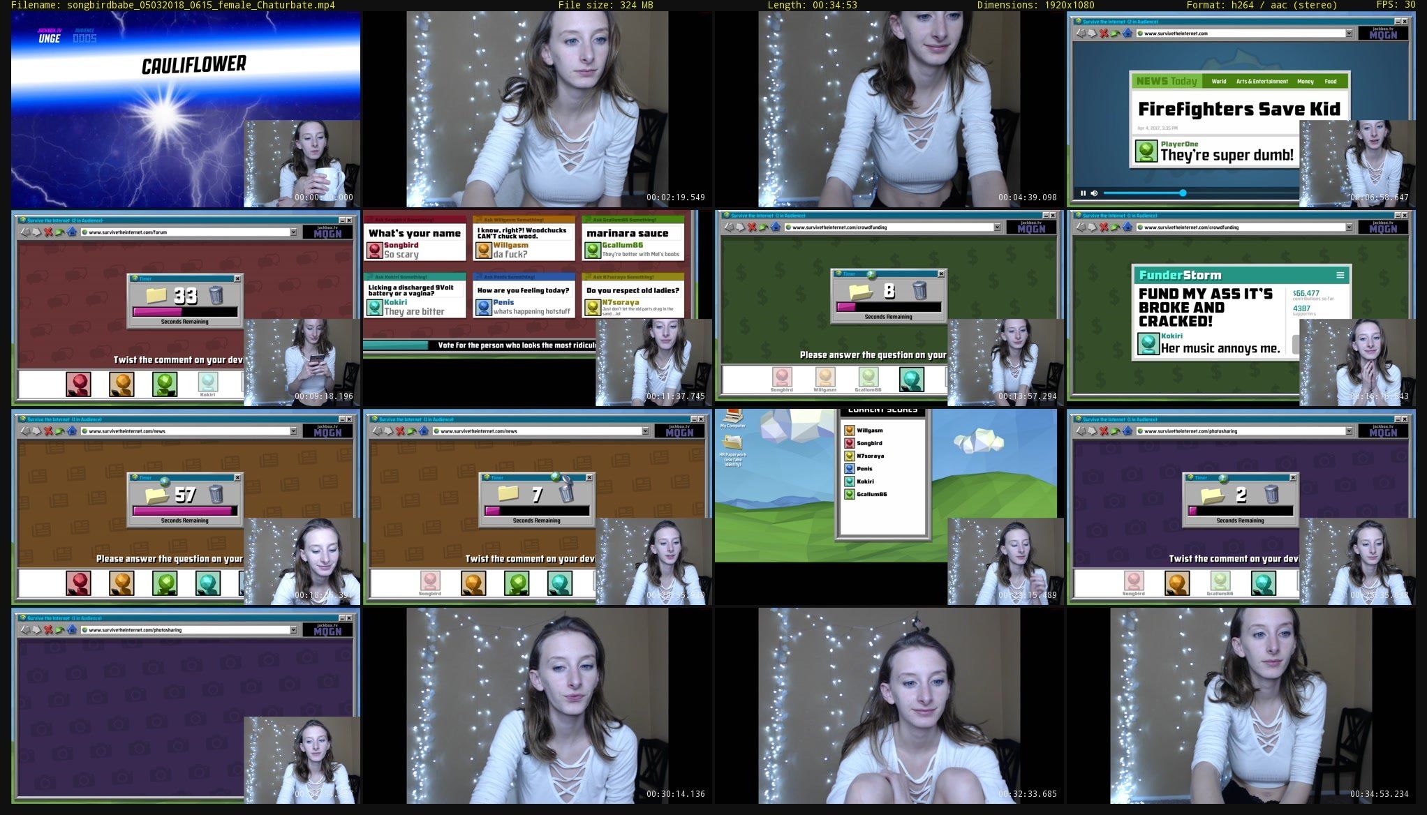Click the red X stop icon in the timer 57 browser
The height and width of the screenshot is (815, 1427).
[48, 431]
